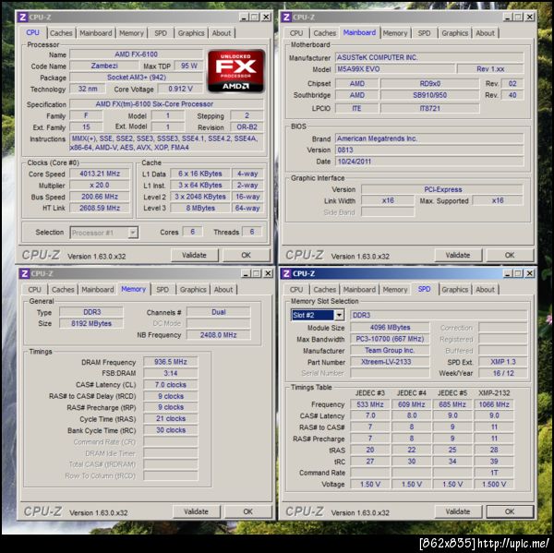554x553 pixels.
Task: Close the SPD CPU-Z window
Action: click(530, 273)
